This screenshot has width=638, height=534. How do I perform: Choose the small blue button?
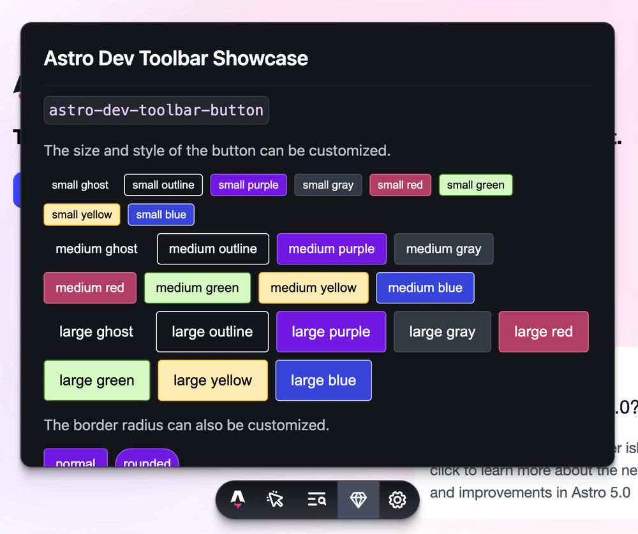[161, 215]
